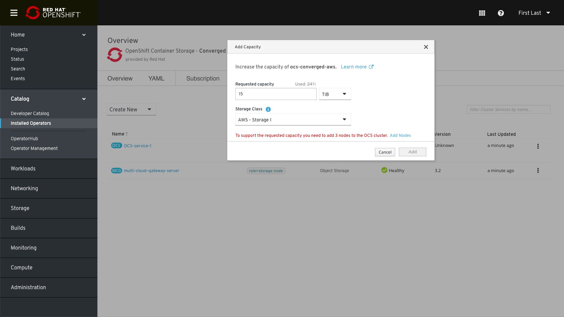Go to Projects in sidebar
The height and width of the screenshot is (317, 564).
click(19, 49)
